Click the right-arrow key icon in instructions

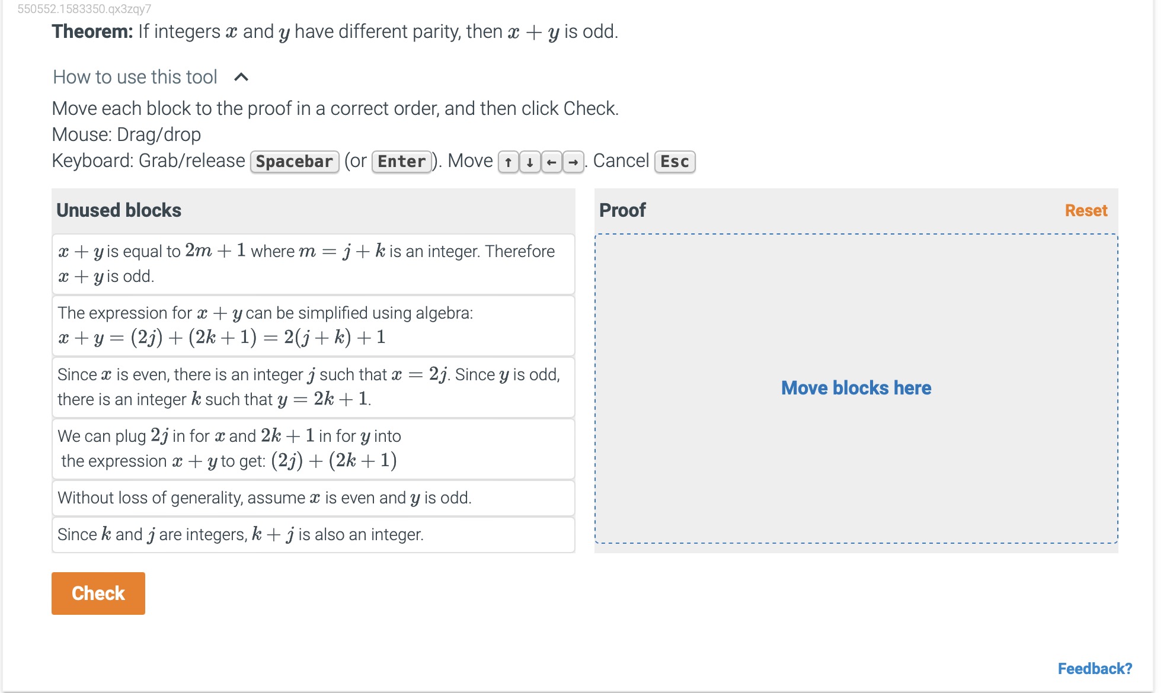573,162
